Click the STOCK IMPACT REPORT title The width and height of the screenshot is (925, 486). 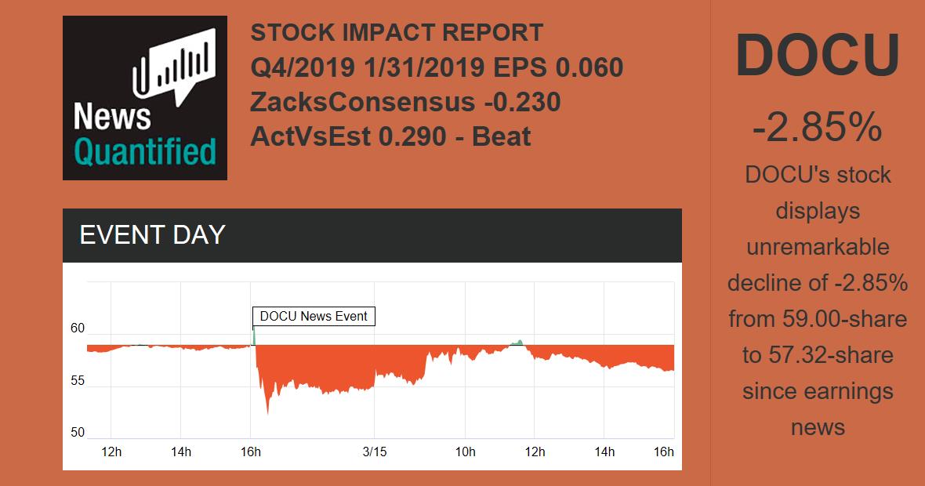(397, 33)
